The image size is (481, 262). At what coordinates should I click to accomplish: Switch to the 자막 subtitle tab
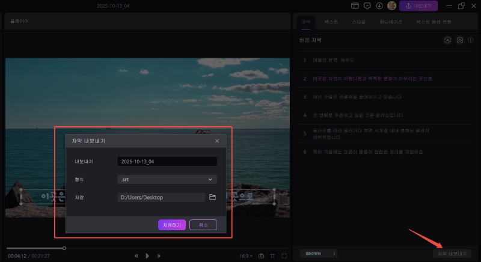tap(306, 22)
